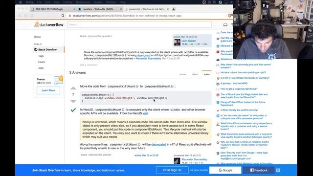313x176 pixels.
Task: Click the Learn More teams button
Action: tap(48, 90)
